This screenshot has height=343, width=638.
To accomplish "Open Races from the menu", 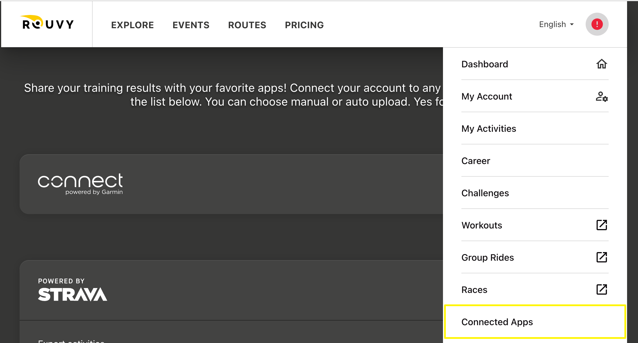I will (535, 289).
